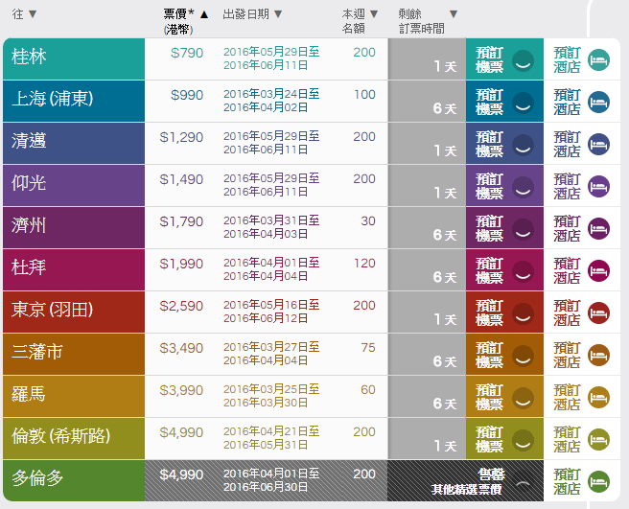Image resolution: width=629 pixels, height=509 pixels.
Task: Sort flights by 出發日期 departure date
Action: pyautogui.click(x=252, y=14)
